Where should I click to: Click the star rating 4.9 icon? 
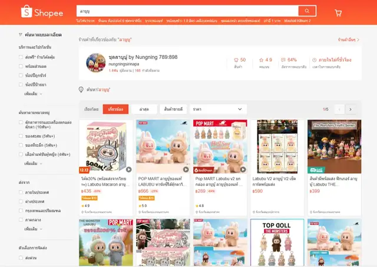click(x=262, y=60)
